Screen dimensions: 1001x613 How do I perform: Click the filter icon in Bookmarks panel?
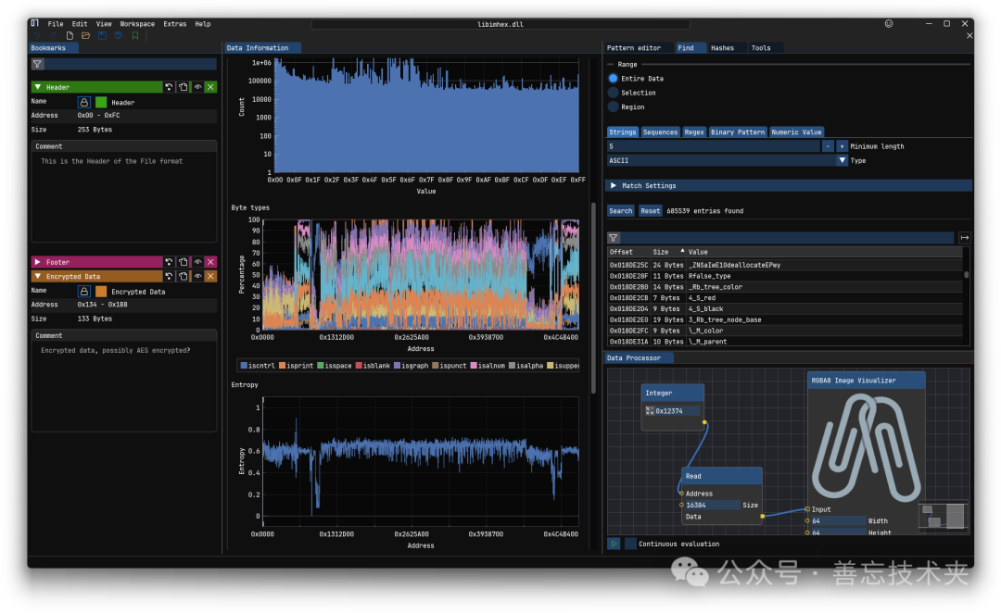pos(37,65)
